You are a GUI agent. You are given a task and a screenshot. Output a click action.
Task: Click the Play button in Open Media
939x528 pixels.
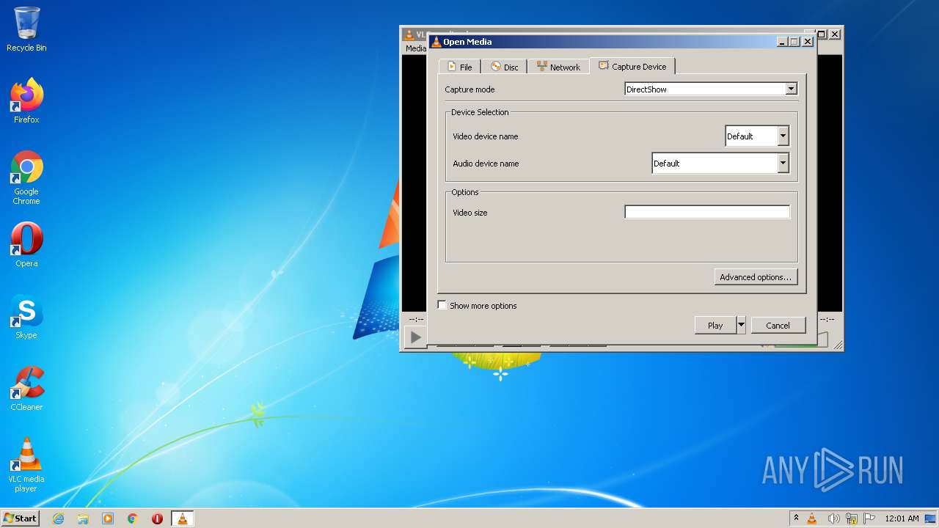click(715, 325)
